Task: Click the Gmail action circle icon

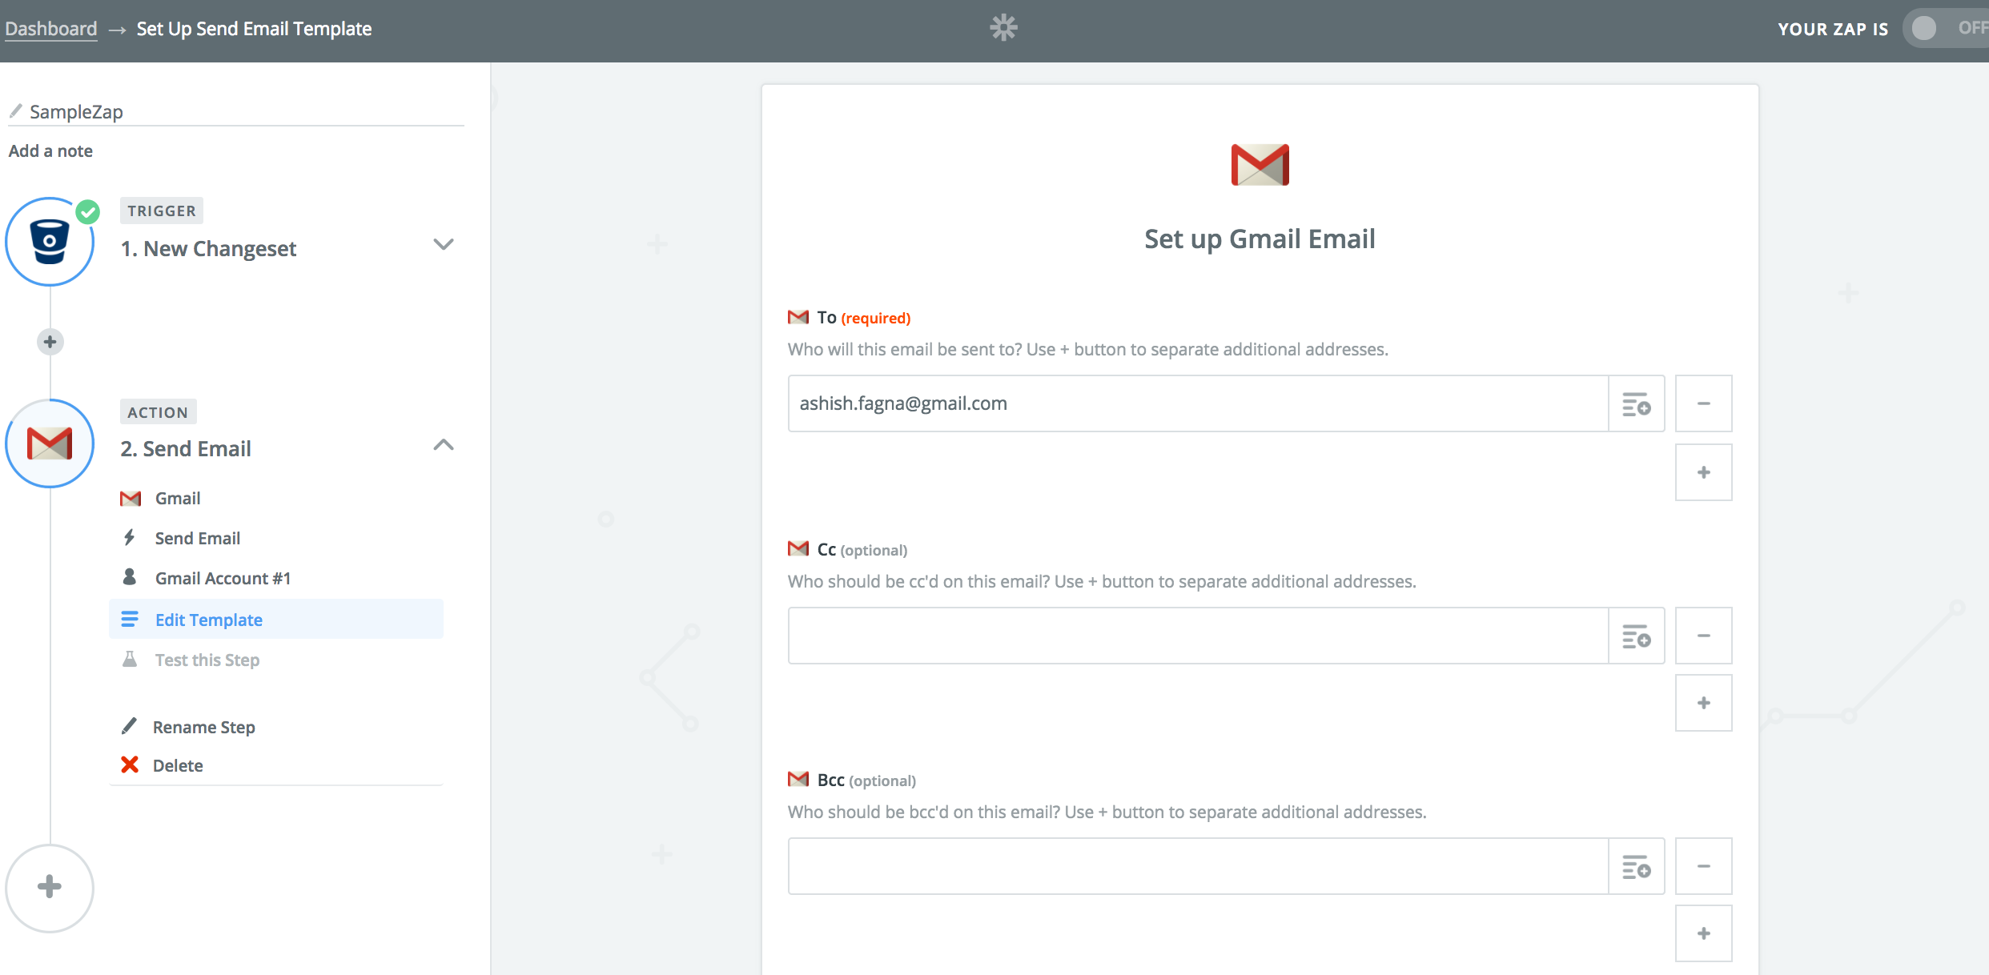Action: (x=50, y=443)
